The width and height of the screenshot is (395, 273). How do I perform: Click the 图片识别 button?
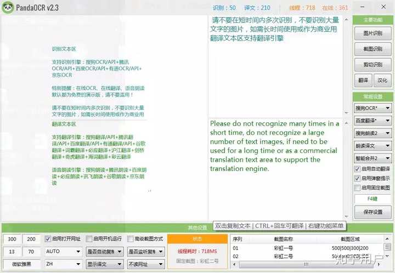pyautogui.click(x=373, y=33)
